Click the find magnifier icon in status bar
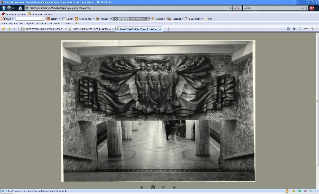Viewport: 319px width, 194px height. pyautogui.click(x=3, y=191)
